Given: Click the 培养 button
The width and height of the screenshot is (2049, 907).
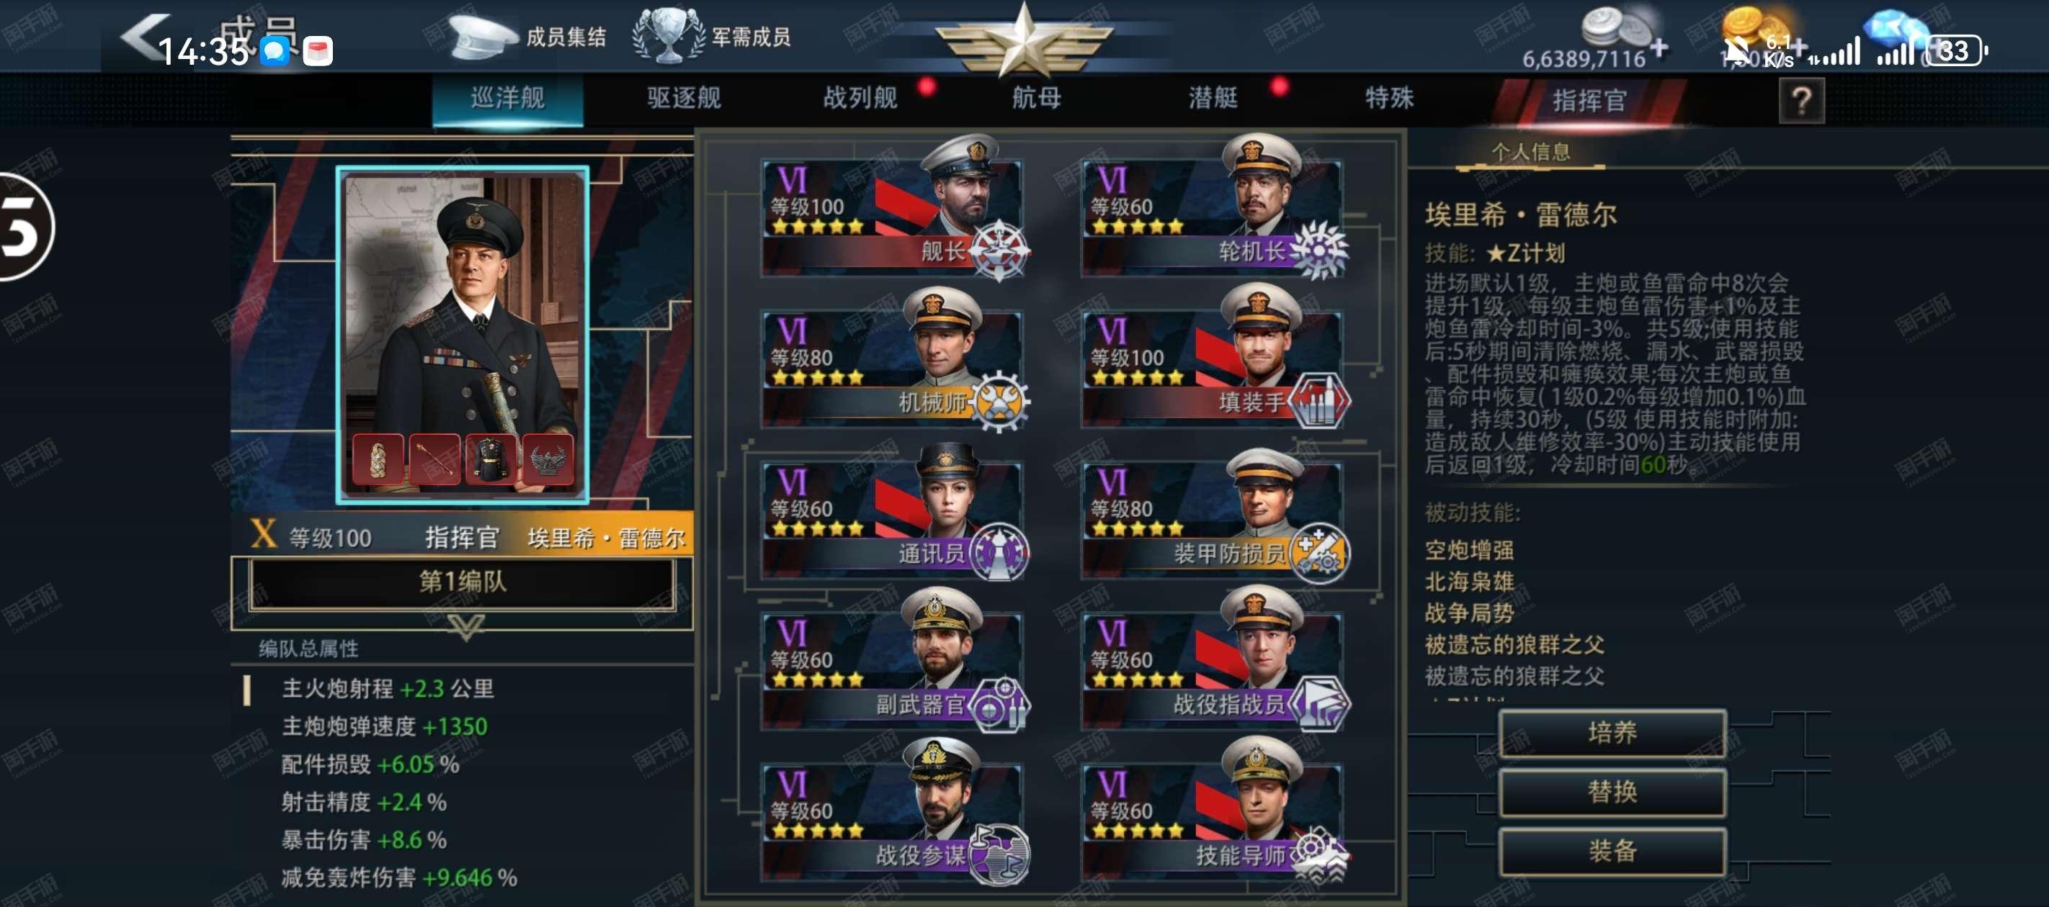Looking at the screenshot, I should click(x=1612, y=732).
